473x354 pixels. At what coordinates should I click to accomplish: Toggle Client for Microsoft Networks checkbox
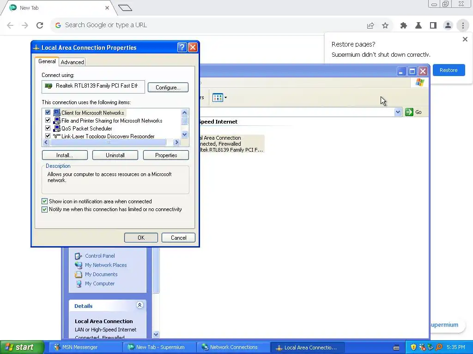point(48,112)
